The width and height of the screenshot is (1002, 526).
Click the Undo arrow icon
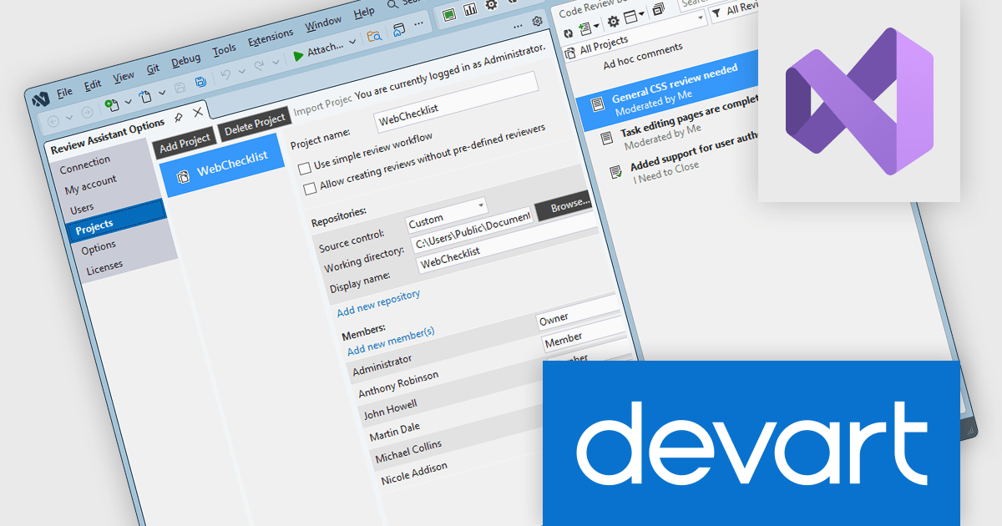point(225,74)
